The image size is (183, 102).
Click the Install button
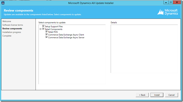[x=157, y=95]
